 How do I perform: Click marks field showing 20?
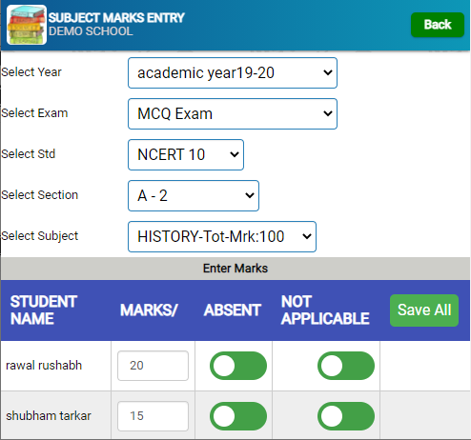153,366
